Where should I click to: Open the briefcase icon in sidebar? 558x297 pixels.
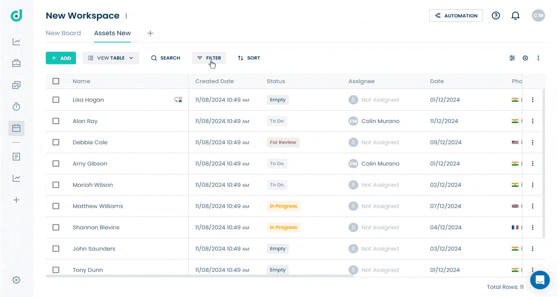tap(16, 63)
